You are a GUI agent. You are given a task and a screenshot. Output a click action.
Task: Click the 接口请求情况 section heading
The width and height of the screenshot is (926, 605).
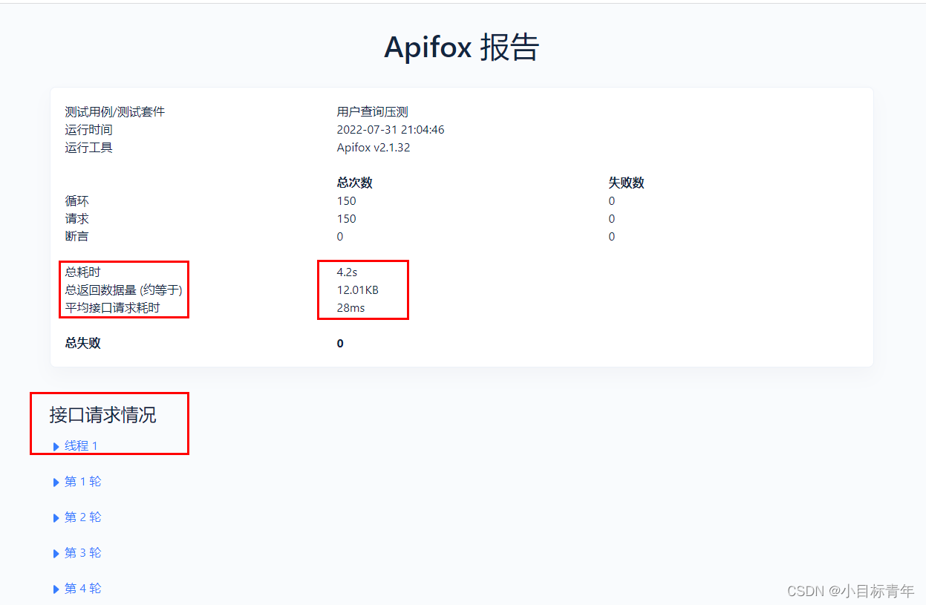(103, 415)
